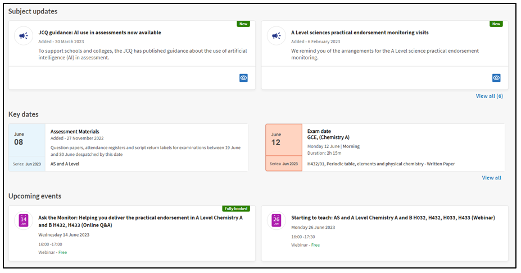Click the Fully booked badge
This screenshot has width=521, height=273.
pyautogui.click(x=236, y=209)
